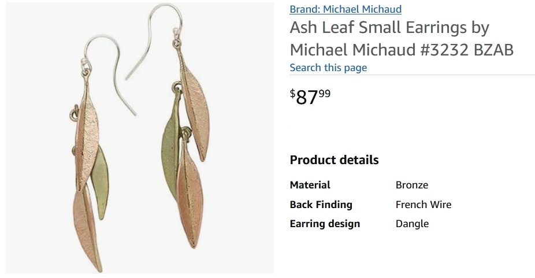
Task: Click the Dangle design value
Action: tap(412, 224)
